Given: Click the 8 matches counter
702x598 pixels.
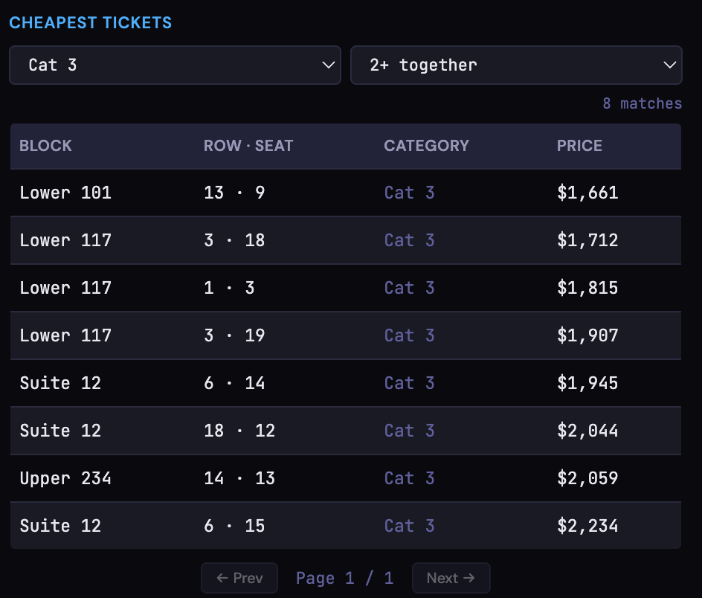Looking at the screenshot, I should pyautogui.click(x=642, y=103).
